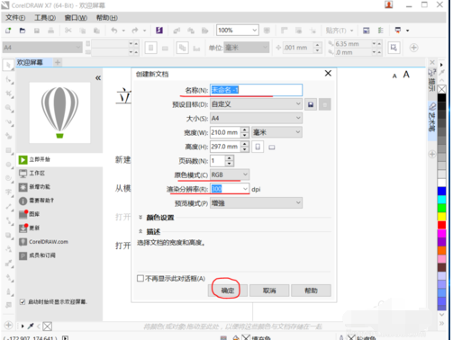Open the 预设目标 dropdown
462x340 pixels.
click(256, 104)
